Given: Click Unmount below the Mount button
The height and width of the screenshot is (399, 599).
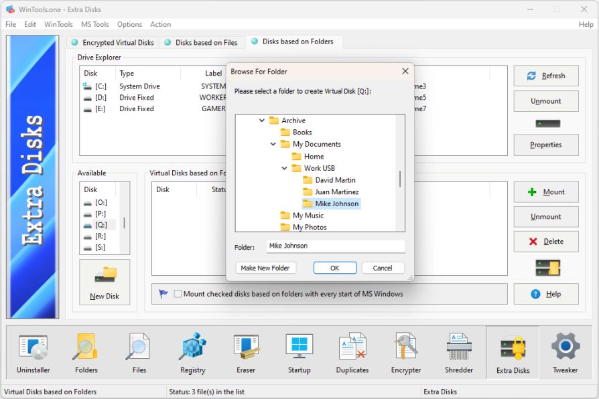Looking at the screenshot, I should pos(546,216).
